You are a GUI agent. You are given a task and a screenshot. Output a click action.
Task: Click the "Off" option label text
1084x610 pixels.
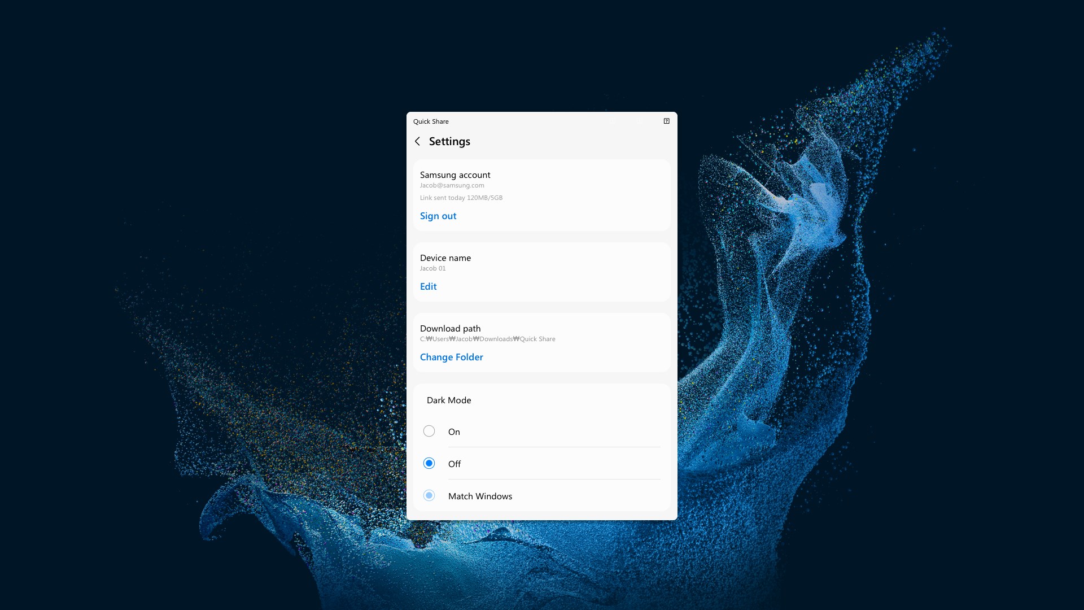pyautogui.click(x=454, y=464)
